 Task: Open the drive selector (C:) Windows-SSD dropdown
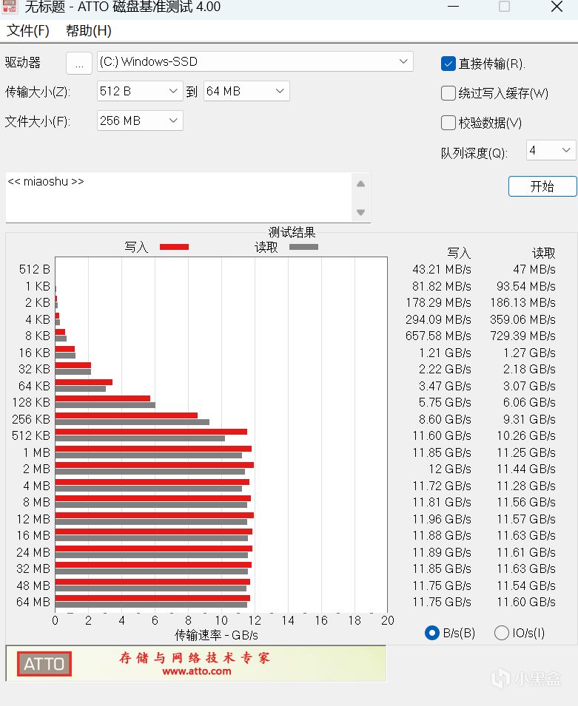click(255, 61)
